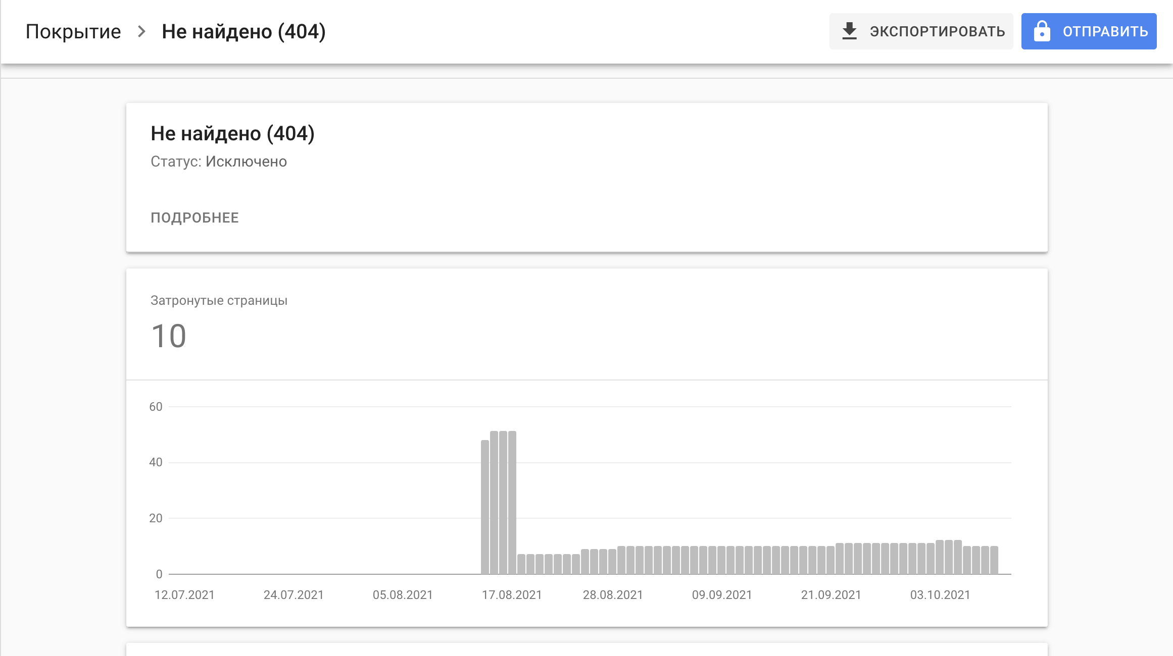This screenshot has height=656, width=1173.
Task: Click the Затронутые страницы label
Action: click(219, 300)
